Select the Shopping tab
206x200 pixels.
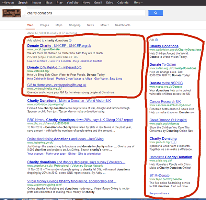75,25
